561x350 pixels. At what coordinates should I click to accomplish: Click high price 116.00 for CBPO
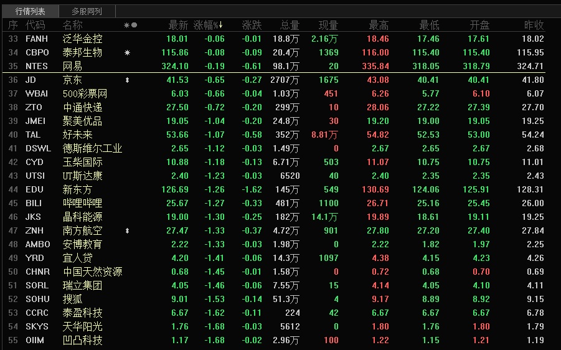375,52
